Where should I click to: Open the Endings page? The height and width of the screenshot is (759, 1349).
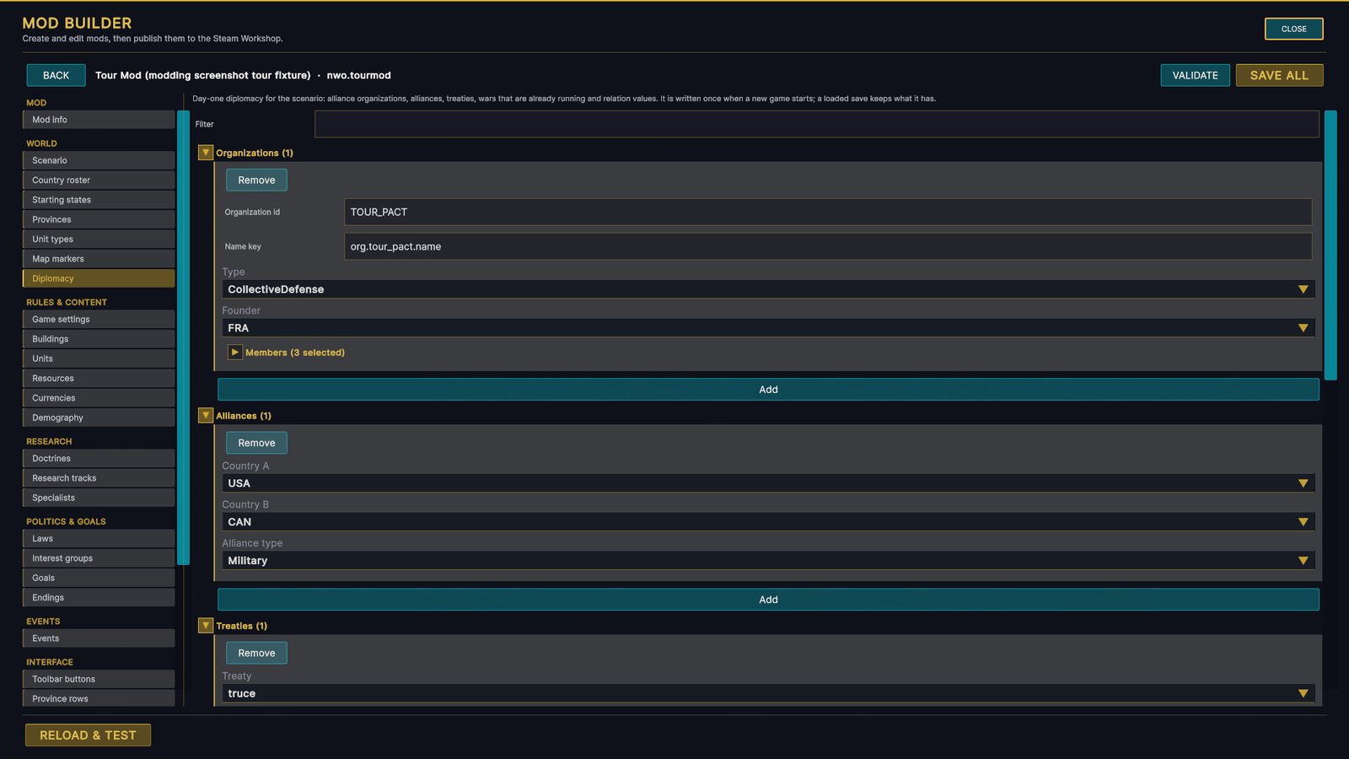tap(99, 597)
